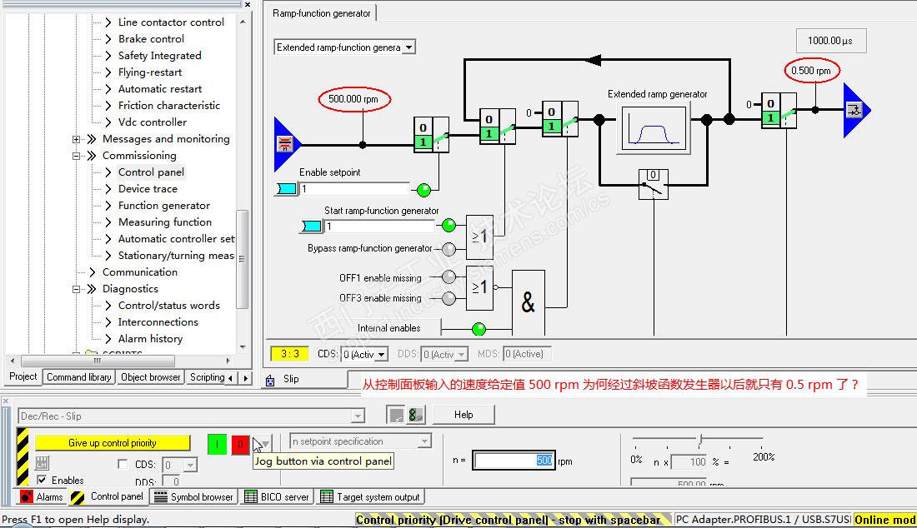
Task: Click the green Internal enables status LED
Action: [x=479, y=329]
